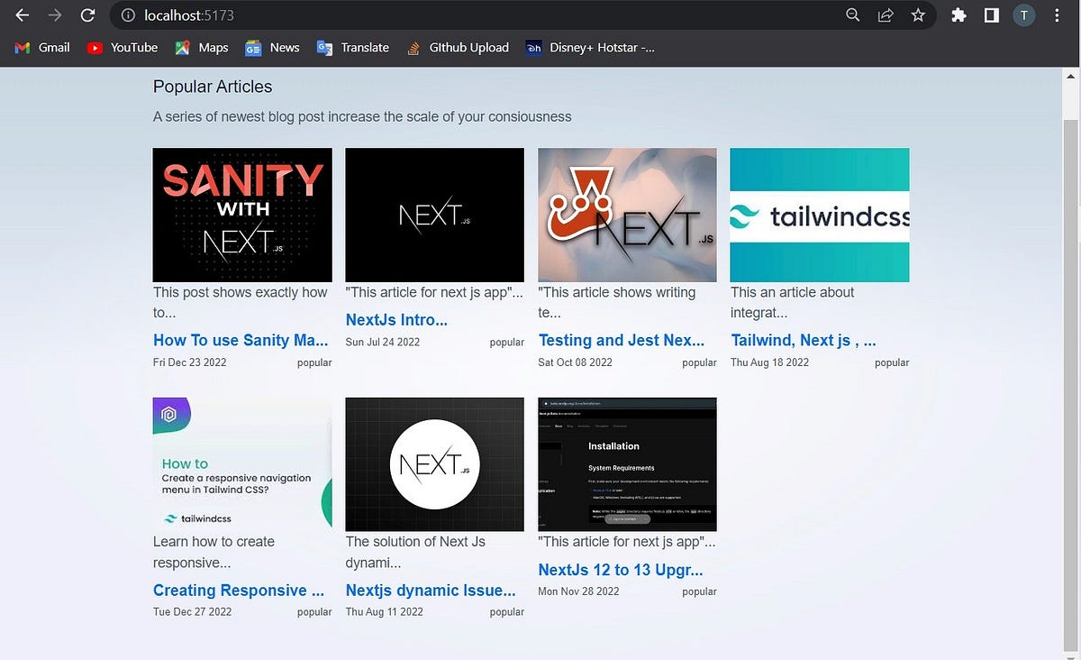1081x660 pixels.
Task: Click the back navigation arrow
Action: point(22,14)
